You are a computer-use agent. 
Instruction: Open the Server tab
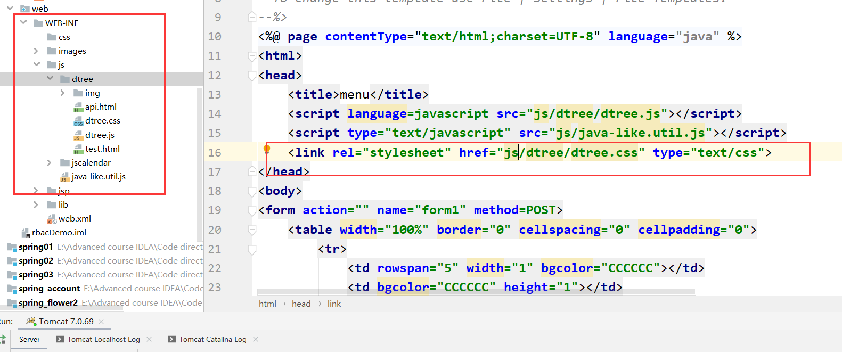(x=29, y=339)
